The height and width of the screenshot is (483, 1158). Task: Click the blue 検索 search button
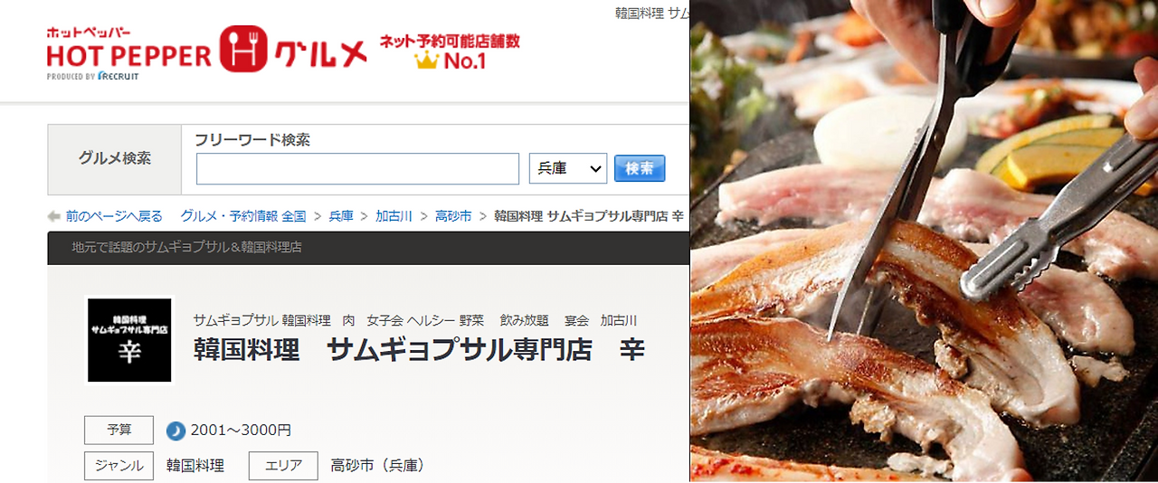tap(640, 168)
